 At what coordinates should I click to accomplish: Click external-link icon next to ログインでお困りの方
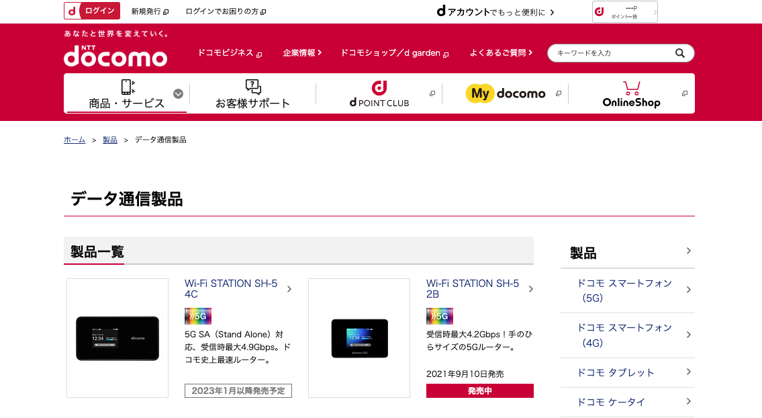tap(263, 11)
